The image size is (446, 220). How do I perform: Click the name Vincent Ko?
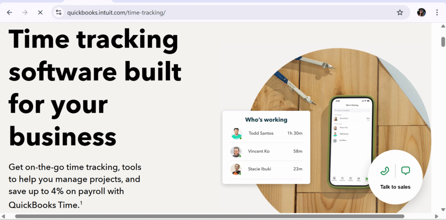tap(259, 151)
